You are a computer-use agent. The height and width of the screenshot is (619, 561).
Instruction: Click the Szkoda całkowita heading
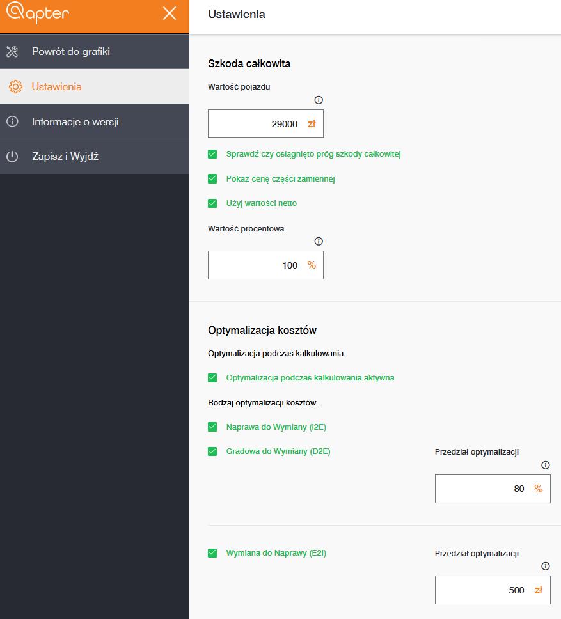(x=249, y=63)
